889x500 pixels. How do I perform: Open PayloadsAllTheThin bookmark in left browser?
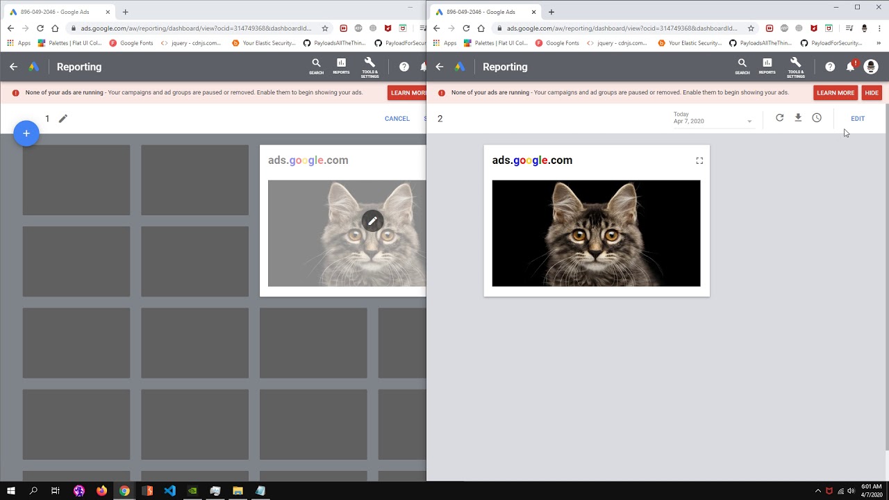click(x=334, y=43)
